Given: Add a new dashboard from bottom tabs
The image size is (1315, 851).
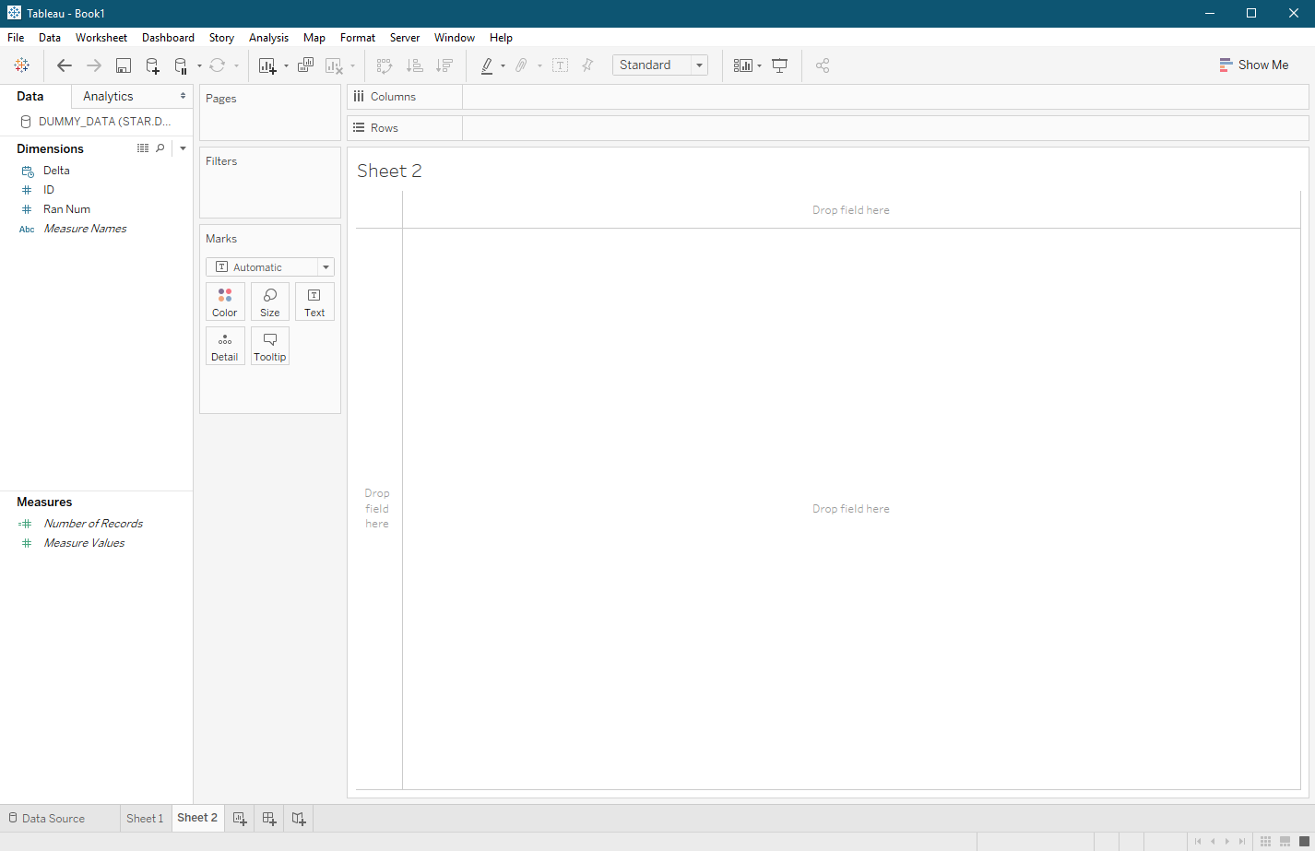Looking at the screenshot, I should [269, 819].
